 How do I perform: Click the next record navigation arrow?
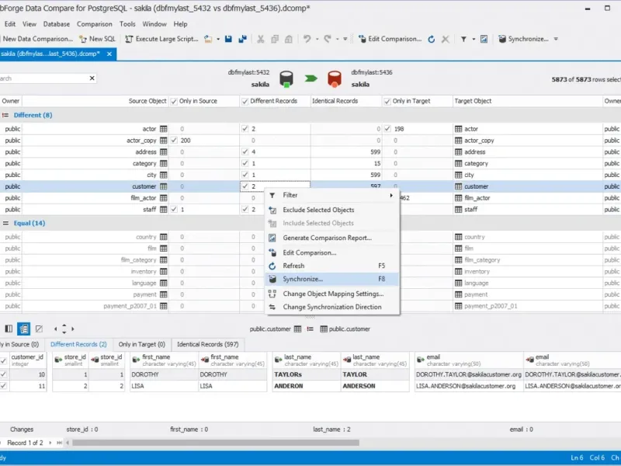tap(50, 443)
